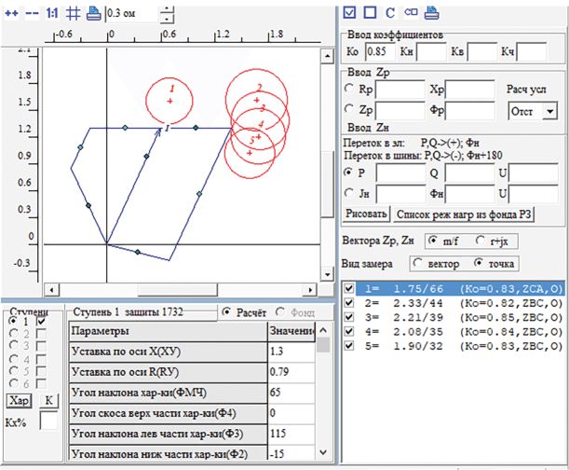Click the graph horizontal scrollbar thumb

pyautogui.click(x=177, y=290)
